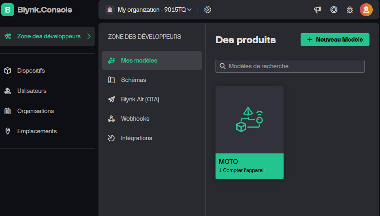The image size is (380, 216).
Task: Click the Webhooks icon
Action: 111,119
